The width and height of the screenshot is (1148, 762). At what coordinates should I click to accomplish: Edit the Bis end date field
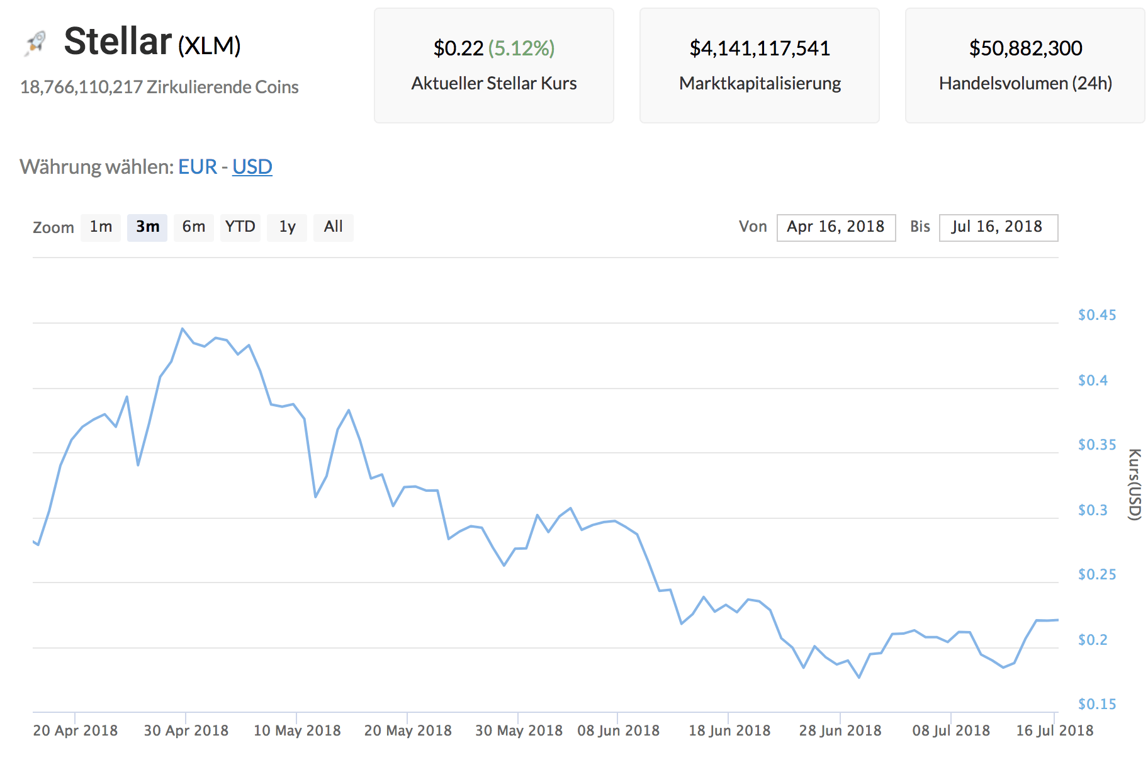click(998, 227)
